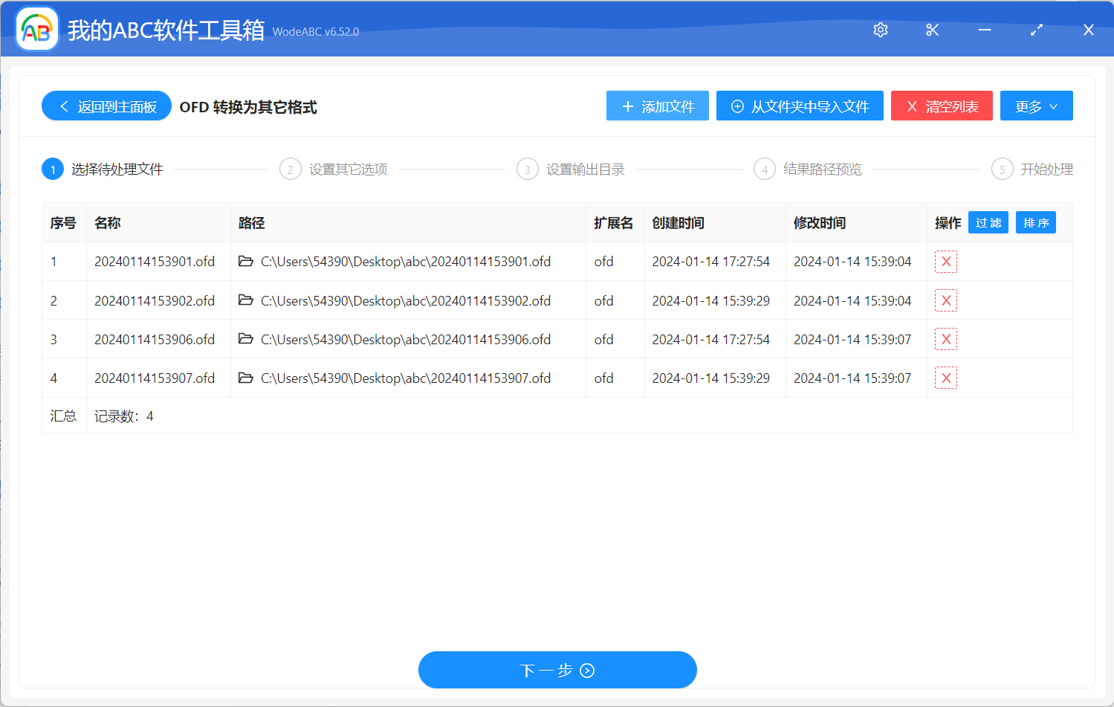Click 清空列表 to clear the list
Screen dimensions: 1114x707
tap(942, 106)
